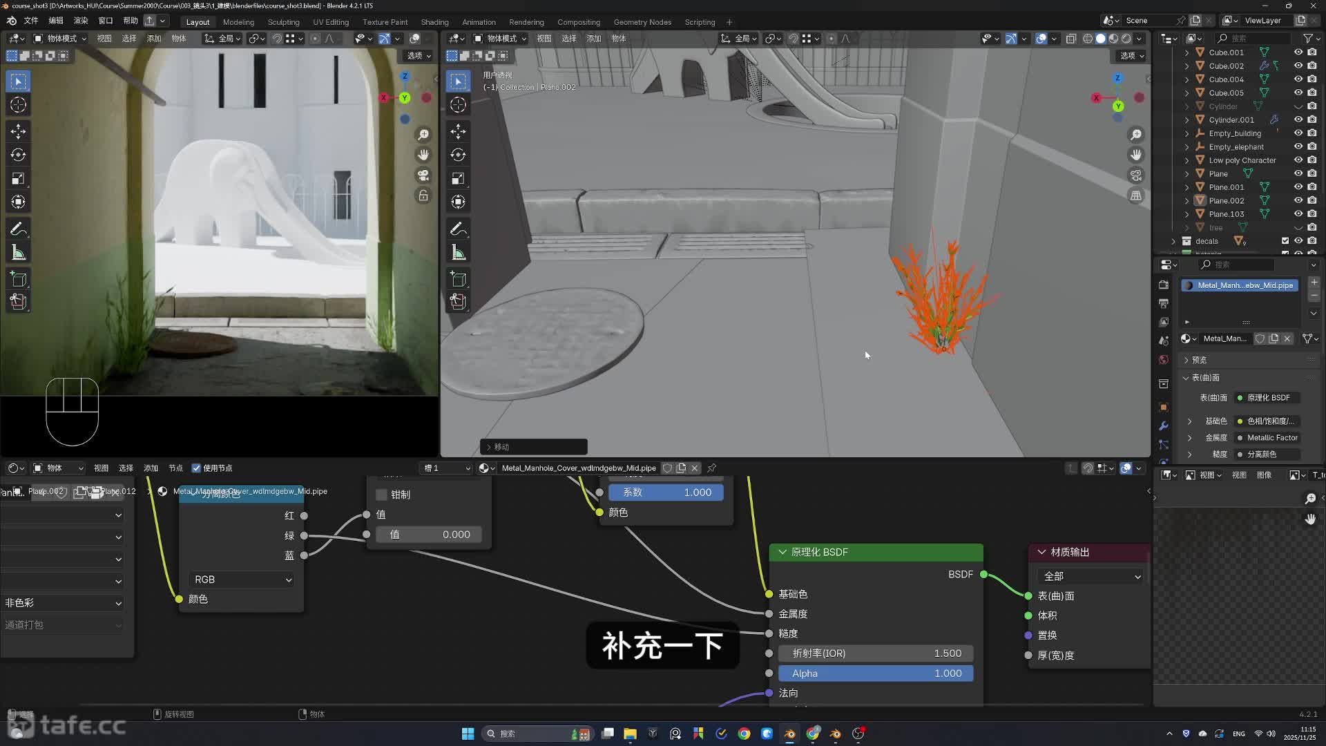Open the 全部 dropdown in Material Output node

tap(1091, 576)
